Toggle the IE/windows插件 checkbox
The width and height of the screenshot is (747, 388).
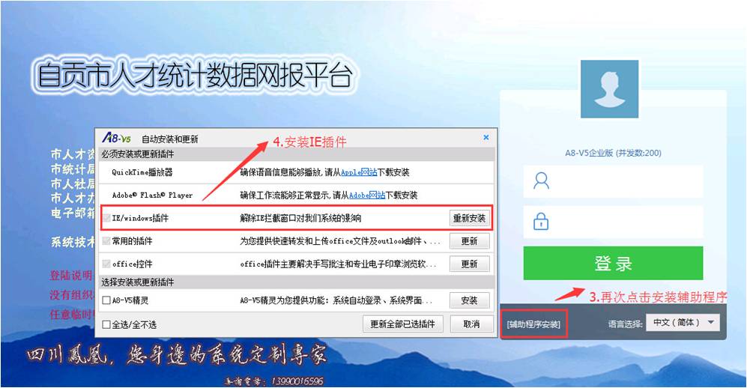[x=106, y=218]
